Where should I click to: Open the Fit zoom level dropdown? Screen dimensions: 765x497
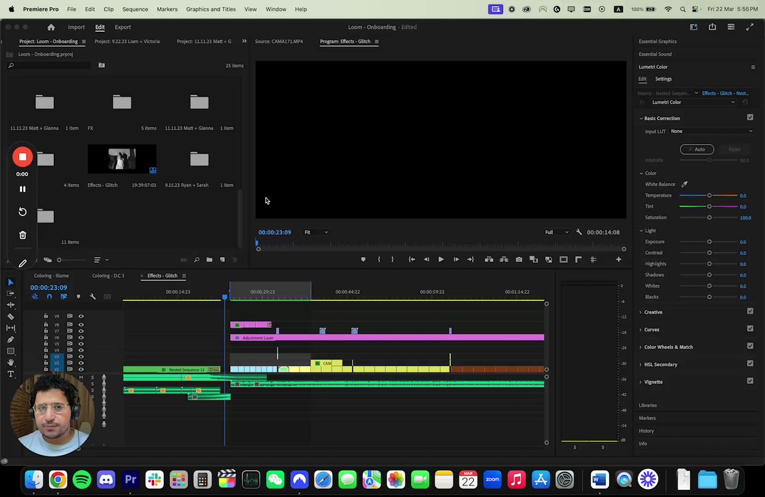[316, 232]
